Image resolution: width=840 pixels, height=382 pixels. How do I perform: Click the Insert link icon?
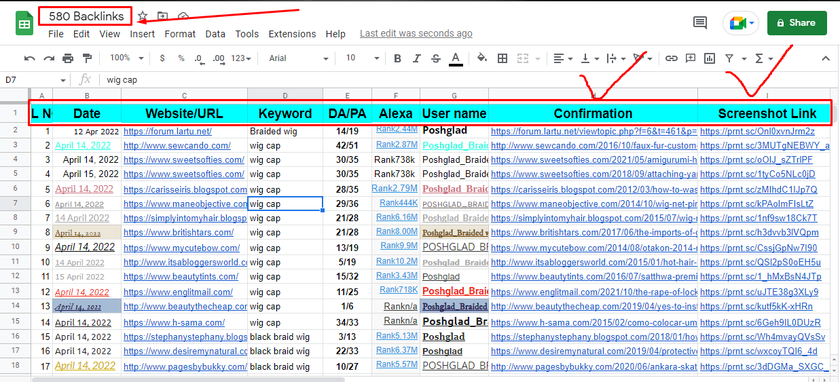671,58
